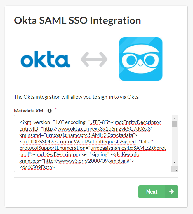193x214 pixels.
Task: Click the Next button
Action: tap(158, 192)
